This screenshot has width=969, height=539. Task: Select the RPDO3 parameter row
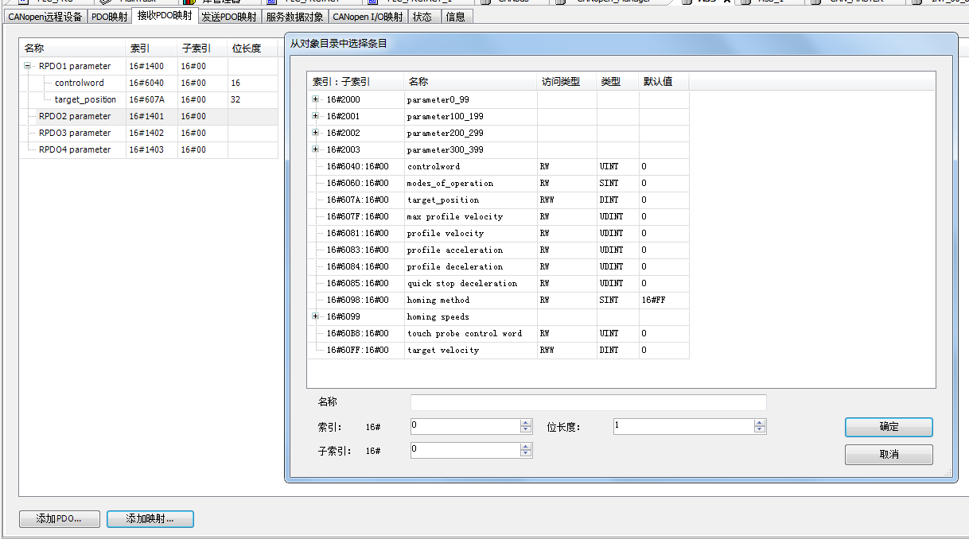tap(149, 133)
